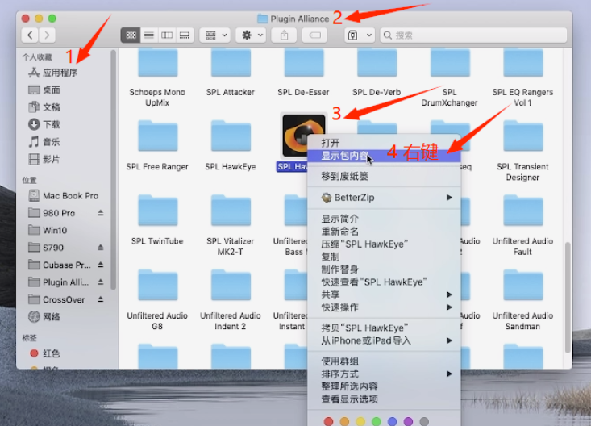Expand the BetterZip submenu
591x426 pixels.
[384, 198]
